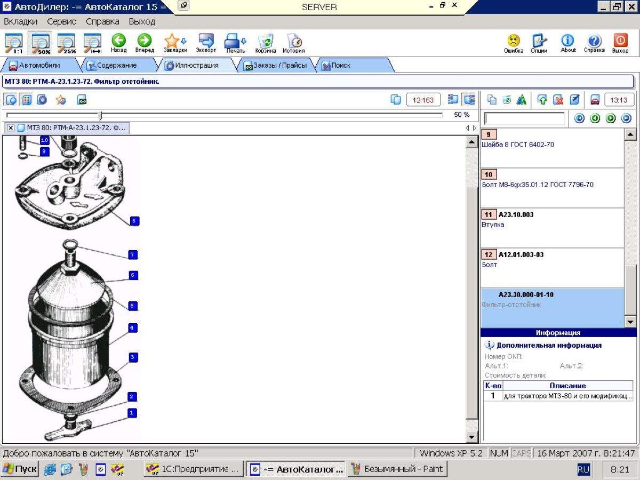Toggle the second tree layout view
This screenshot has height=480, width=640.
click(469, 99)
